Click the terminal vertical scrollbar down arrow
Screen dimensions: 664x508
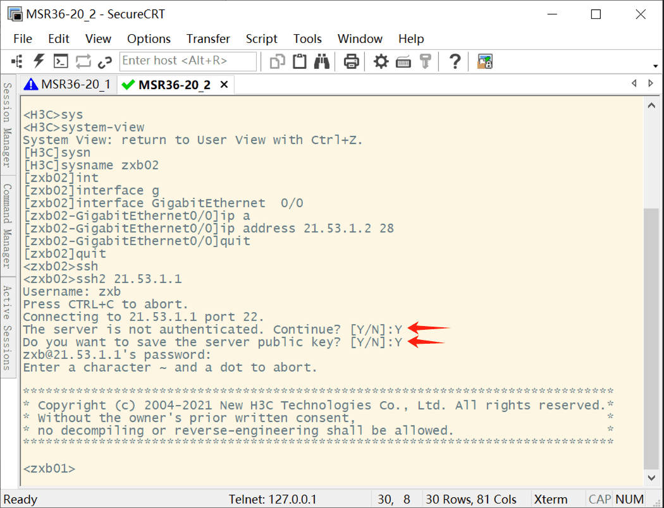pyautogui.click(x=651, y=478)
